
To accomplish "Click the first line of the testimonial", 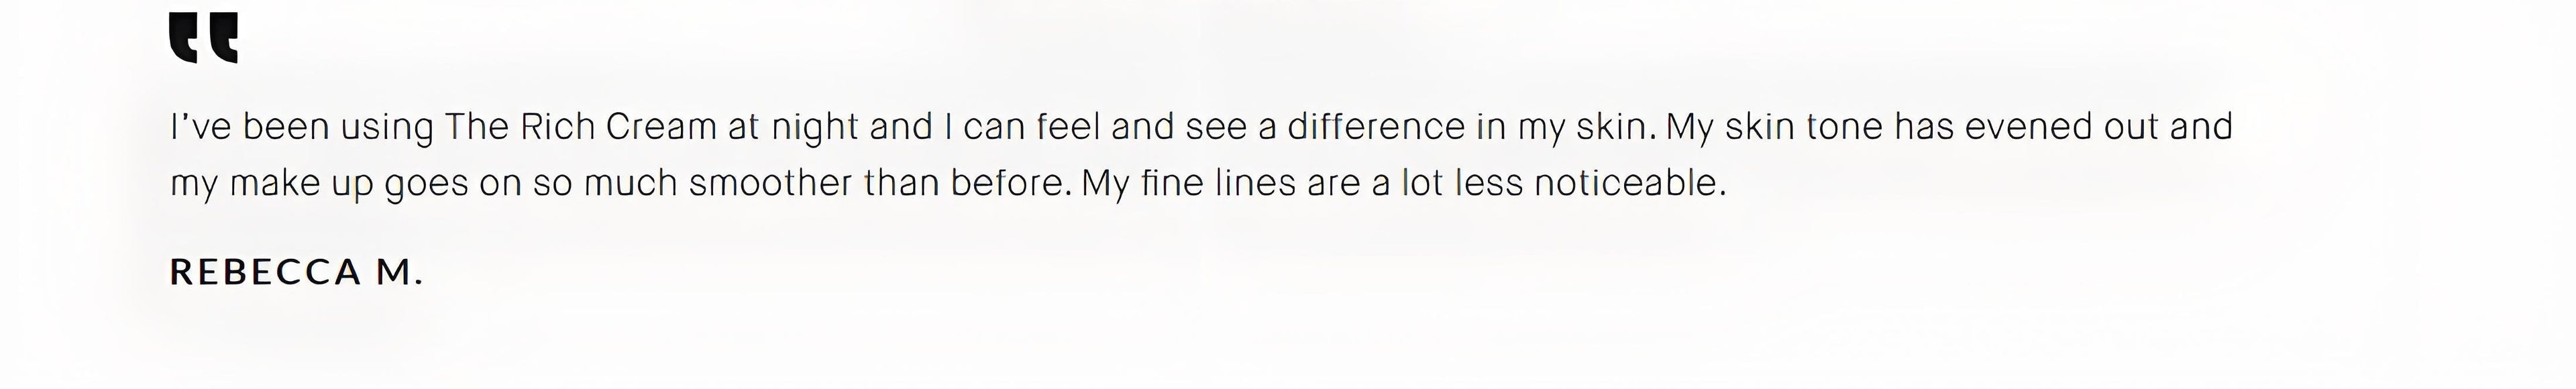I will [1200, 127].
